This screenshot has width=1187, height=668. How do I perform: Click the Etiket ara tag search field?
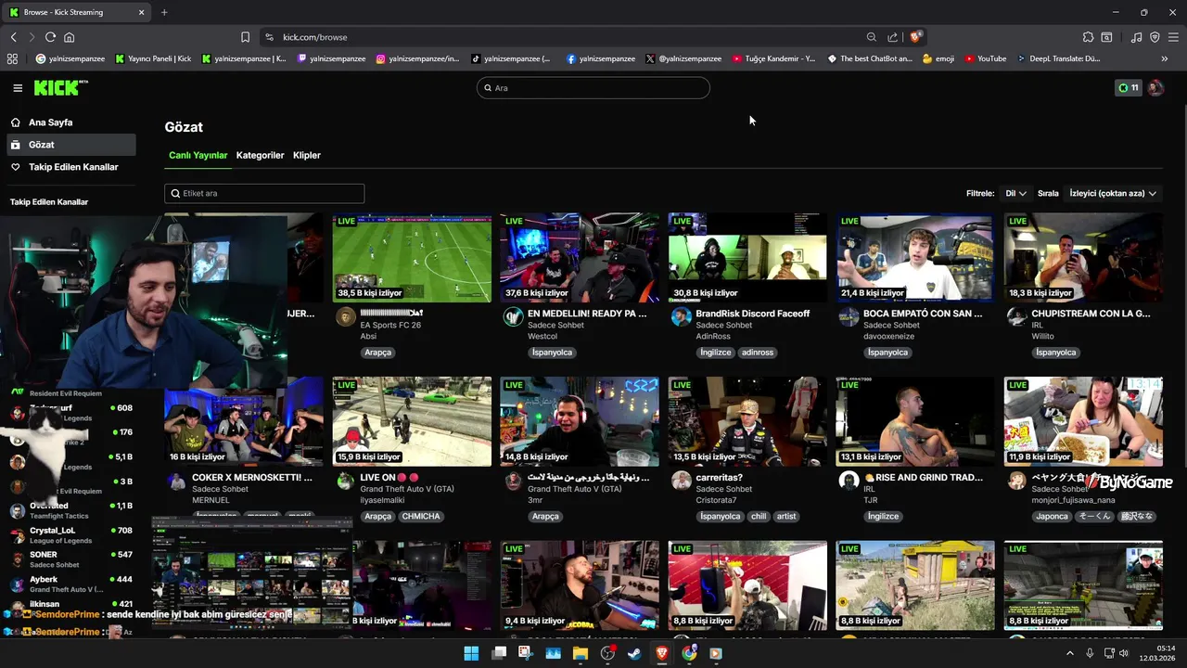[264, 193]
